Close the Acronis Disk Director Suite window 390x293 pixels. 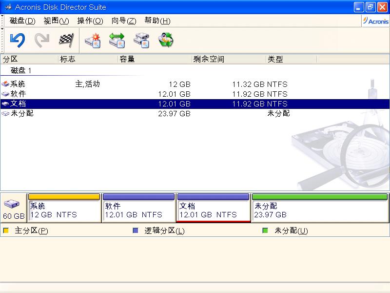coord(382,7)
